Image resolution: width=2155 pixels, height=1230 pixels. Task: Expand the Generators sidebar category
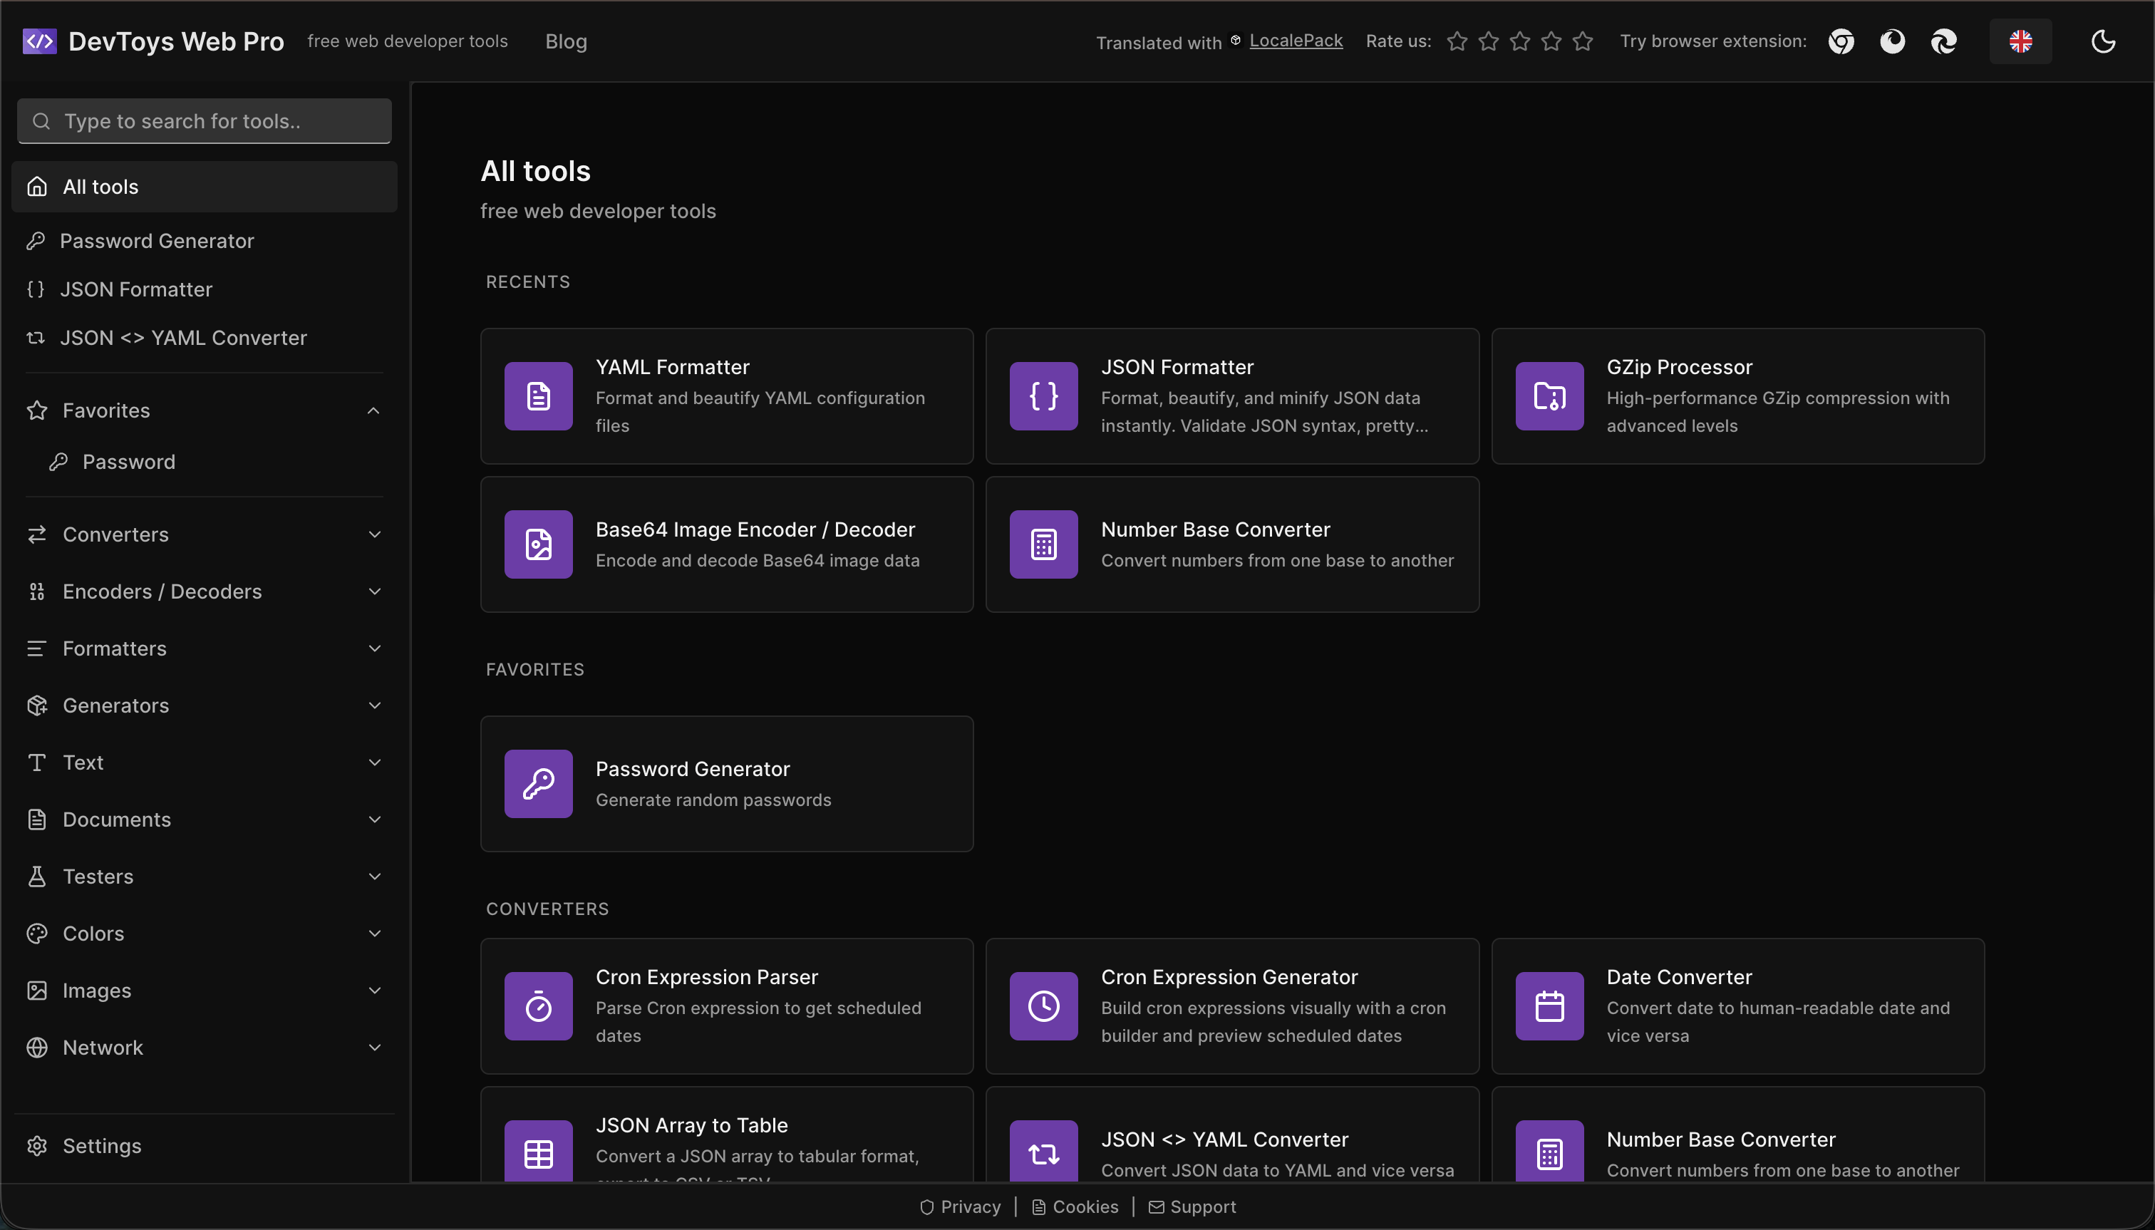[374, 706]
